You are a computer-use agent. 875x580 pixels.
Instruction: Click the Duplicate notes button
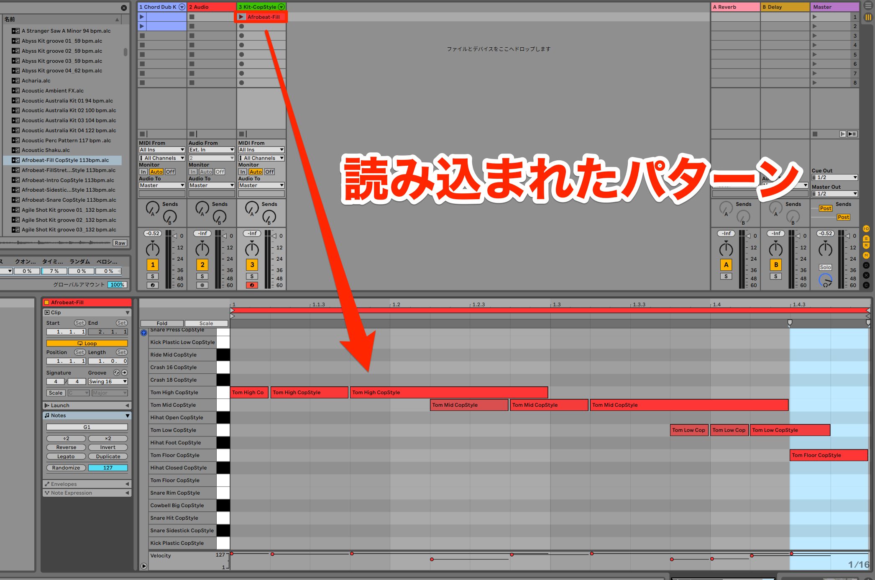pyautogui.click(x=108, y=457)
